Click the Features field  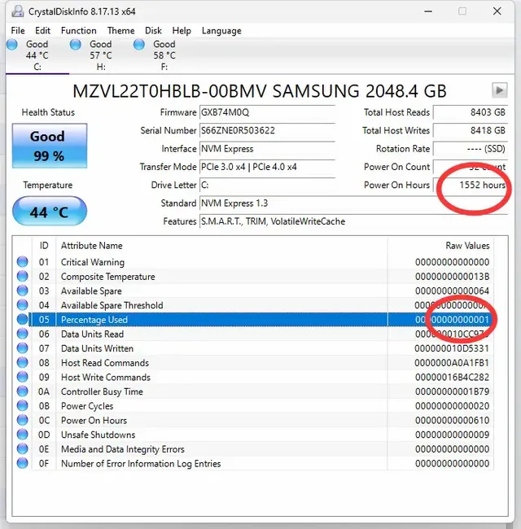click(353, 221)
